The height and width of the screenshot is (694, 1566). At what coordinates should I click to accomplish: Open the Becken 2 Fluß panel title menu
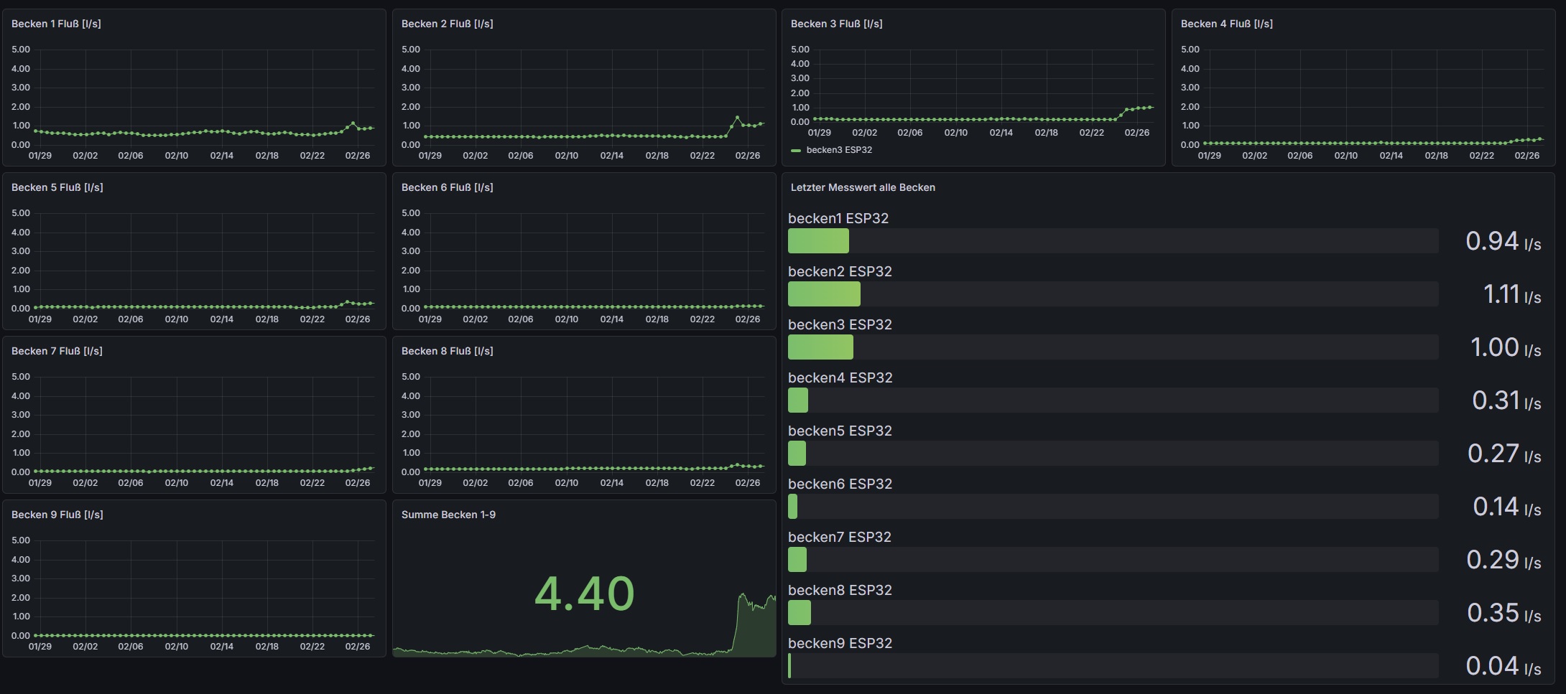click(x=447, y=24)
